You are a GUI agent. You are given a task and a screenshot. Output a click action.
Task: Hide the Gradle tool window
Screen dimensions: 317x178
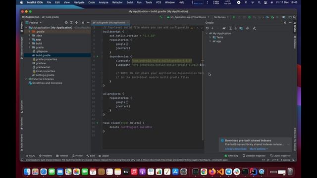coord(290,23)
